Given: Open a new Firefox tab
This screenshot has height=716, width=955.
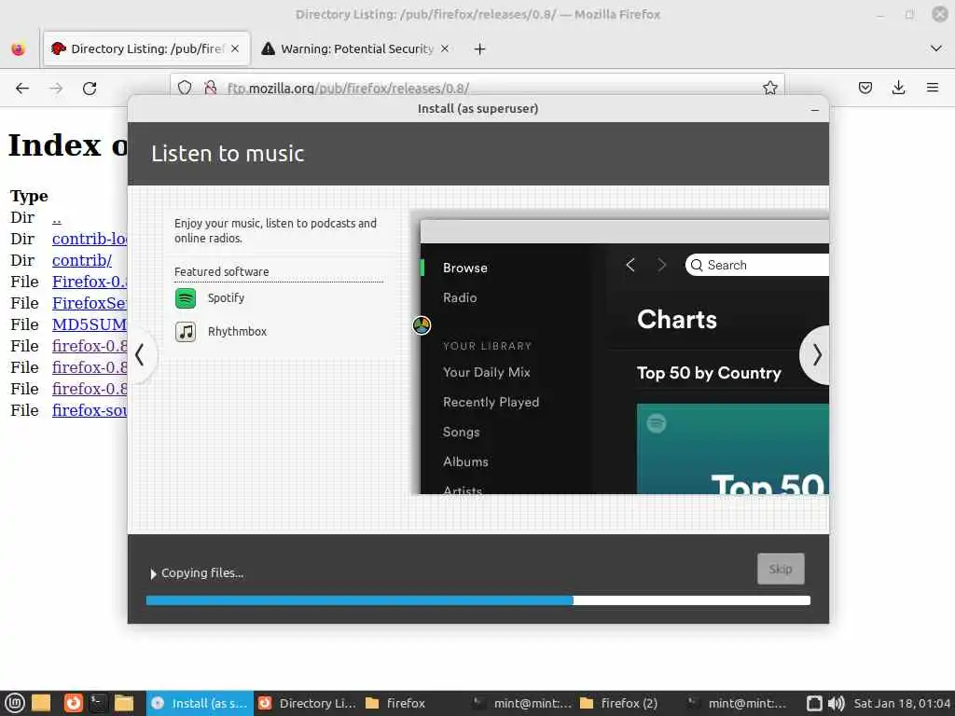Looking at the screenshot, I should 479,48.
